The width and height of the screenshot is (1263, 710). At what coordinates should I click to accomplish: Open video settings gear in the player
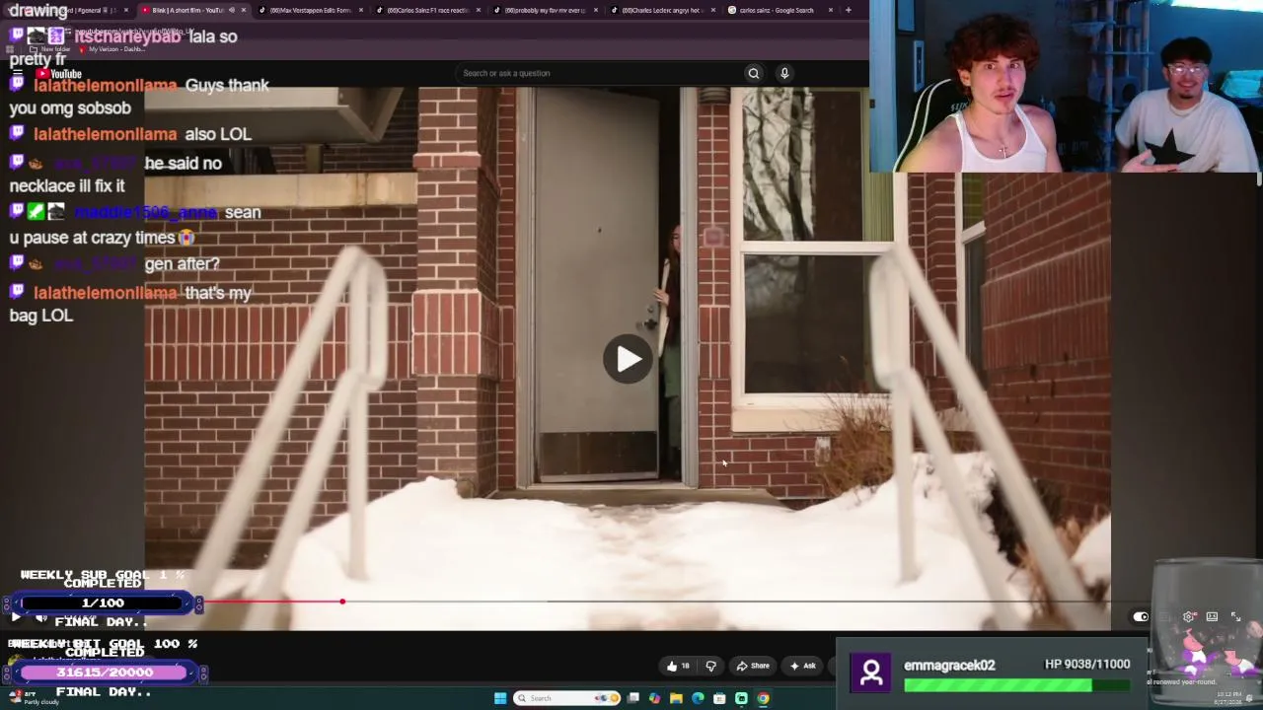point(1189,617)
